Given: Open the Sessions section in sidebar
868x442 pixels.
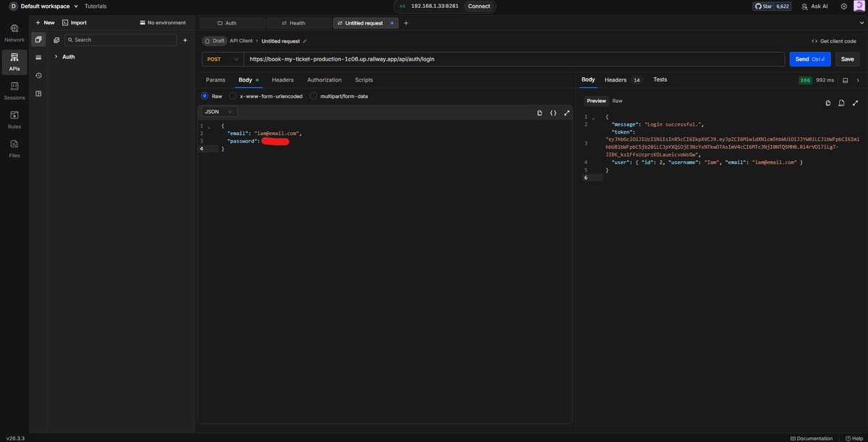Looking at the screenshot, I should (14, 91).
